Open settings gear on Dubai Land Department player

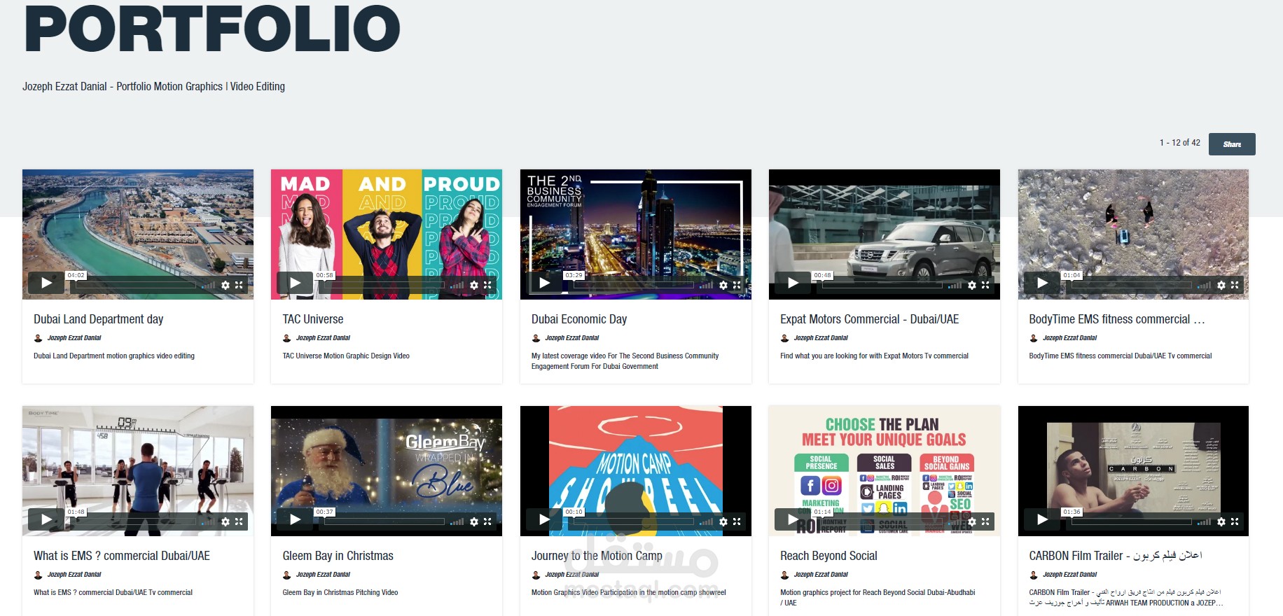click(x=226, y=285)
